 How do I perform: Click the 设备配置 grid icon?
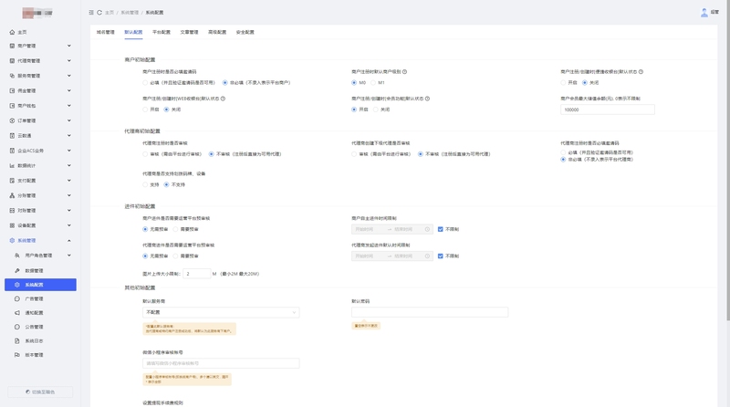[x=12, y=225]
